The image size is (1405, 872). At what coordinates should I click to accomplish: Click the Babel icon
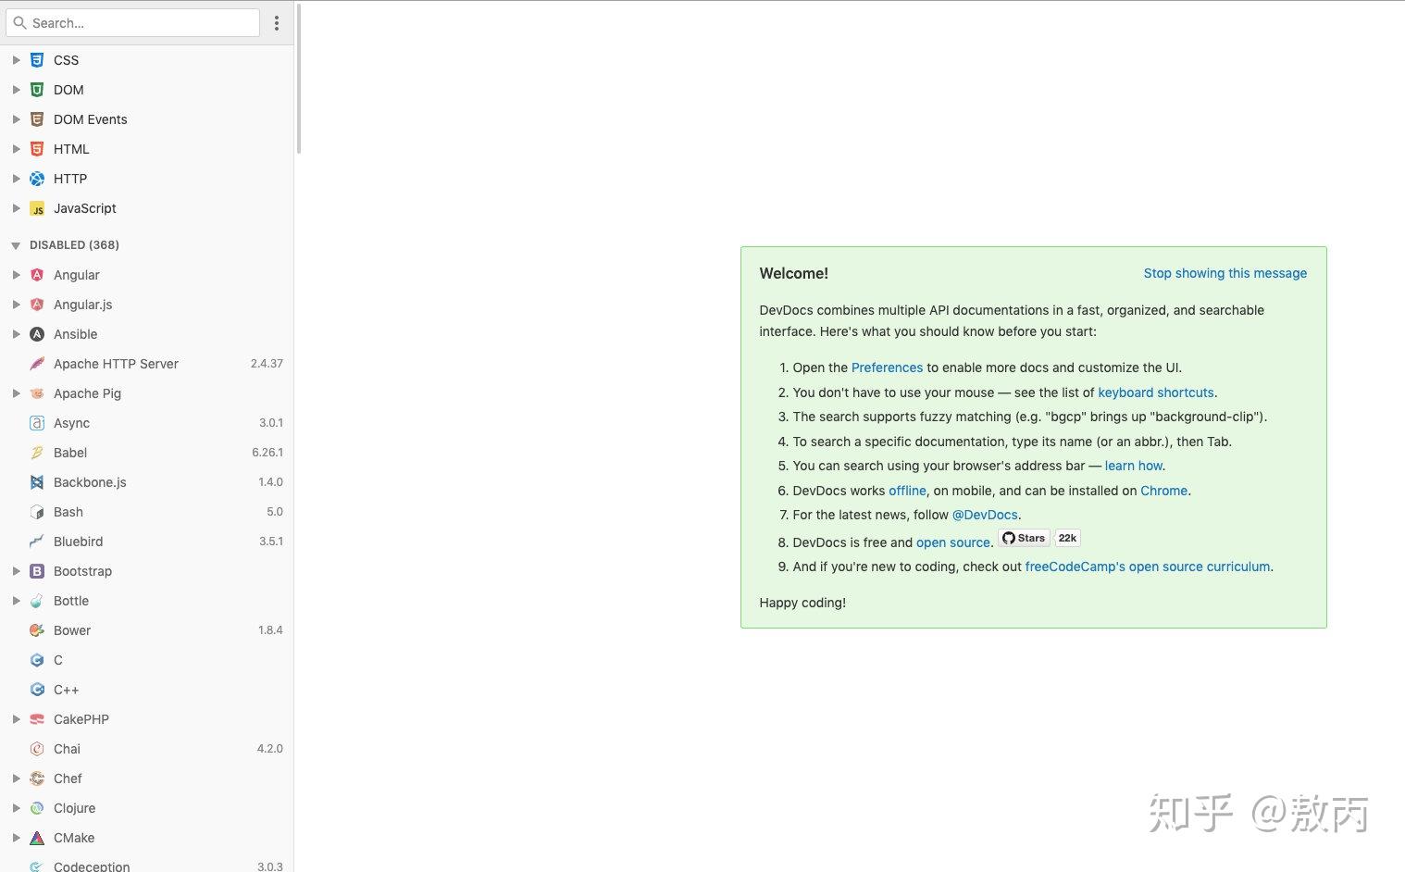pyautogui.click(x=37, y=453)
